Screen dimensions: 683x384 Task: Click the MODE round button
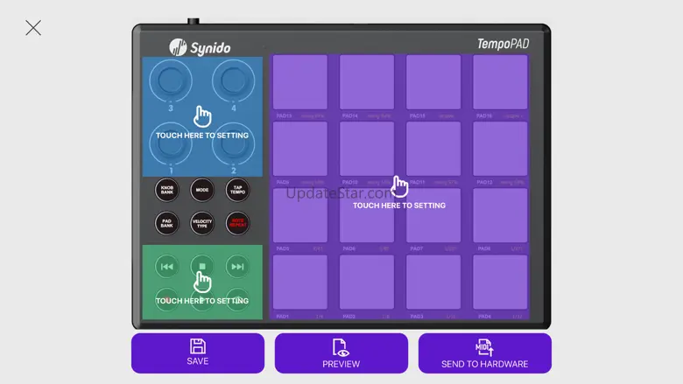coord(202,190)
